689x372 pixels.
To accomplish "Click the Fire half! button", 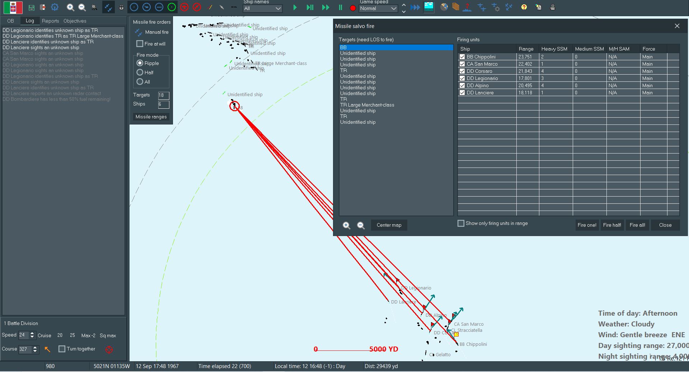I will (x=612, y=225).
